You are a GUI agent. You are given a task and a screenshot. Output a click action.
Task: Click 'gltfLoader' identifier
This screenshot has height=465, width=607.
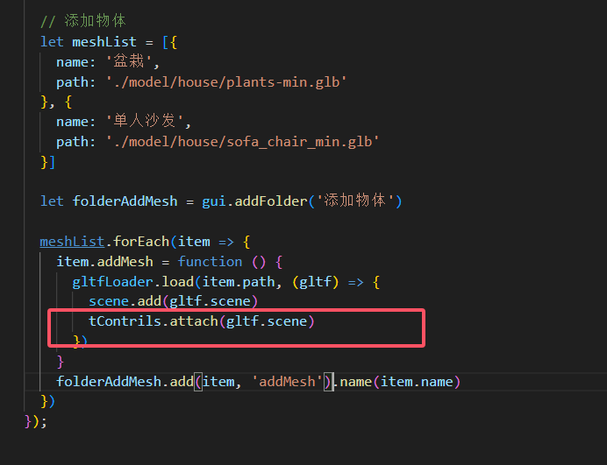(112, 282)
